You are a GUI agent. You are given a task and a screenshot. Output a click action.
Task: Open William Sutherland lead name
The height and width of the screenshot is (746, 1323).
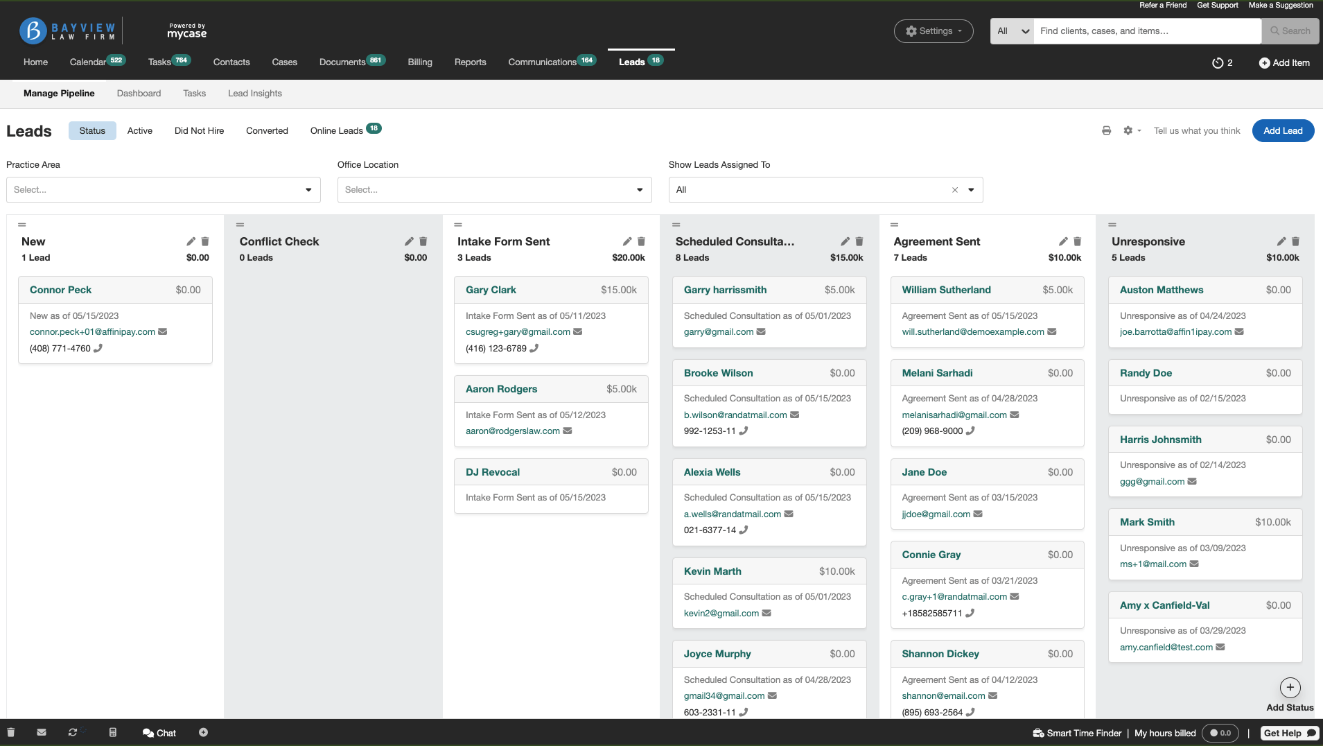(x=946, y=290)
